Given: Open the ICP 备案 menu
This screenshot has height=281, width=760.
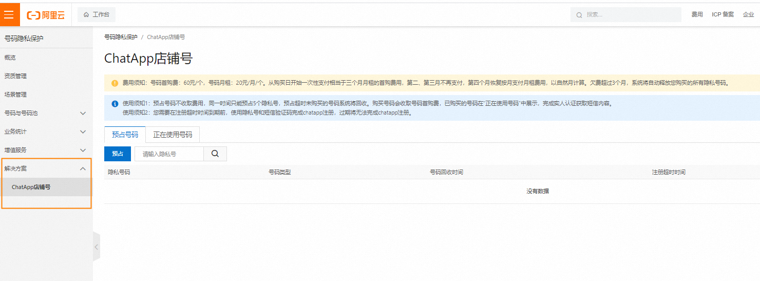Looking at the screenshot, I should [x=723, y=14].
